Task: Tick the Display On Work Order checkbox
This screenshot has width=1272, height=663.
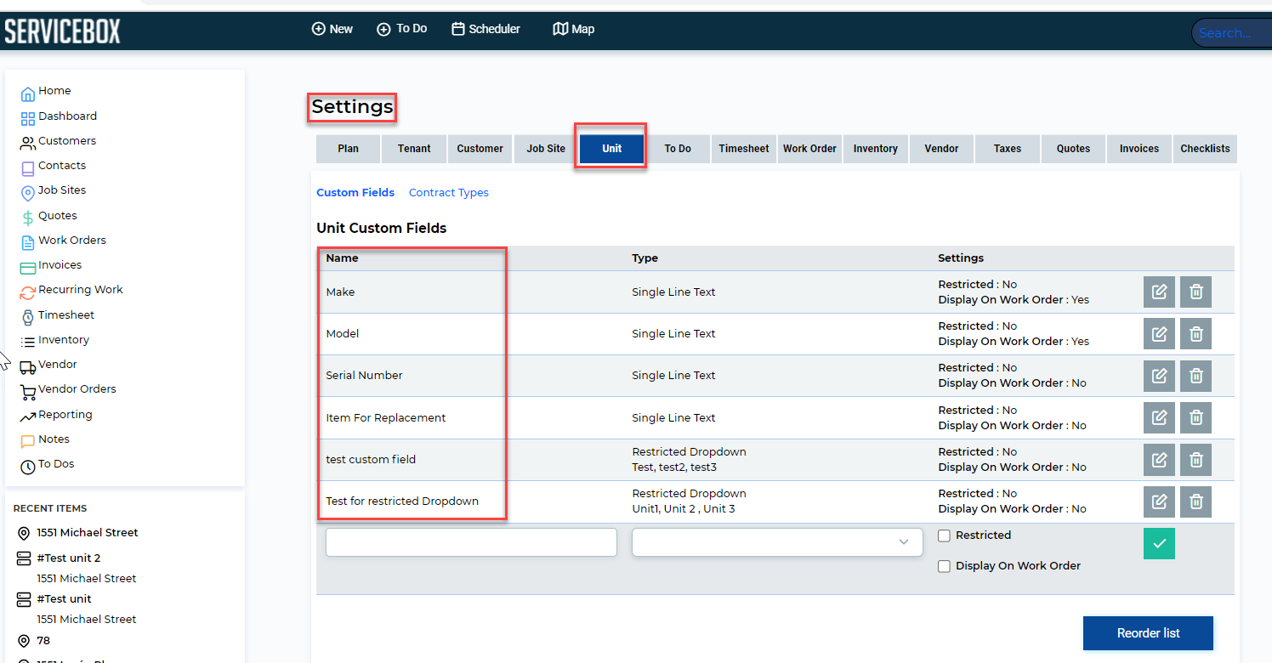Action: coord(944,566)
